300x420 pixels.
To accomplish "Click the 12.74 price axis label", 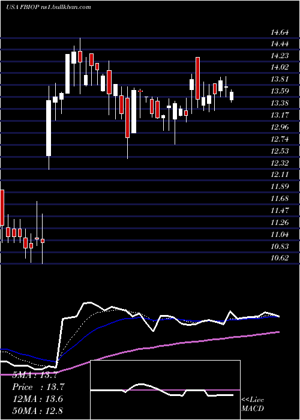I will 280,139.
